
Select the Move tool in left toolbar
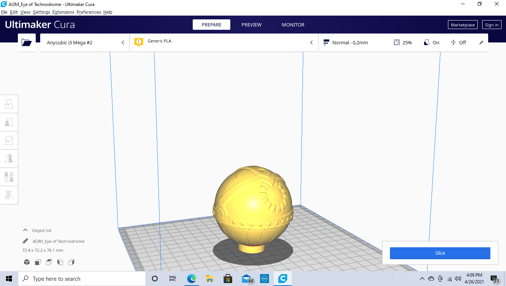tap(9, 104)
